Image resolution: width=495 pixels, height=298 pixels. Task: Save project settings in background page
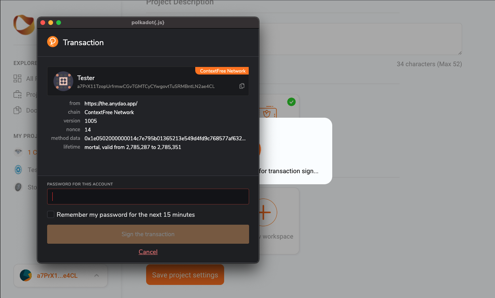[x=185, y=275]
